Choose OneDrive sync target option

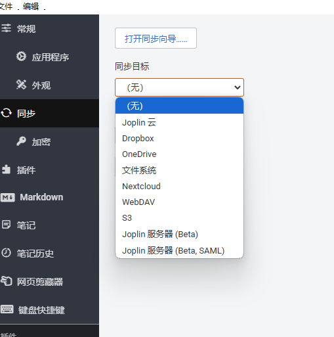point(179,154)
